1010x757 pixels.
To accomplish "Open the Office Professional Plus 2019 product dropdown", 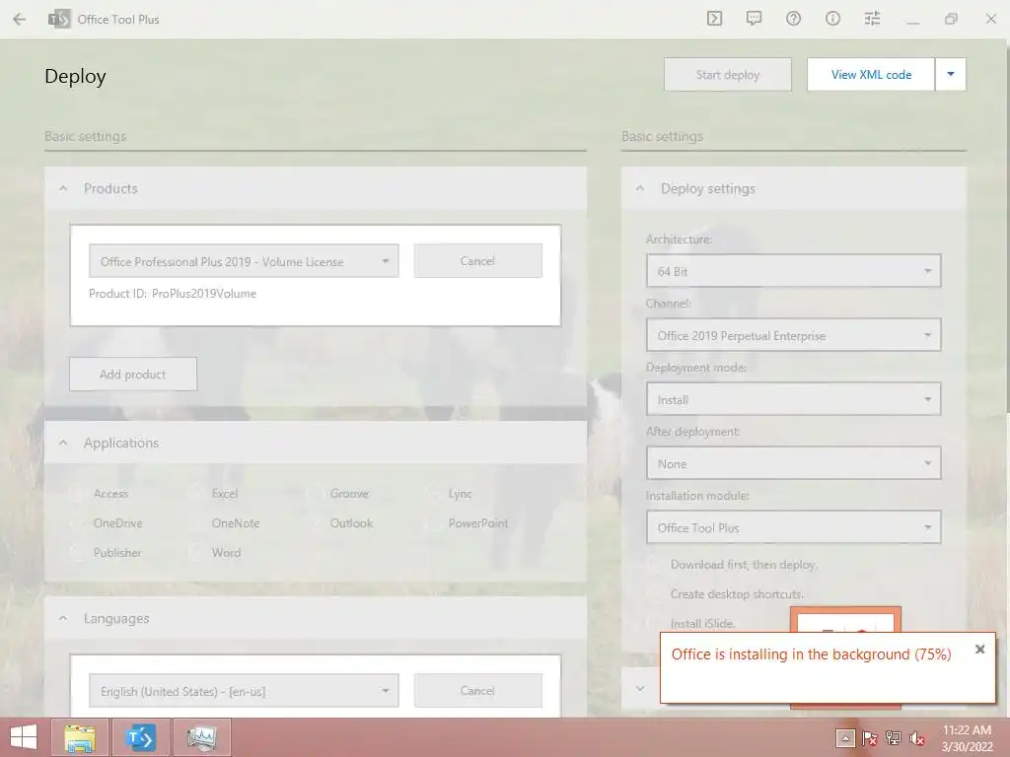I will click(244, 260).
